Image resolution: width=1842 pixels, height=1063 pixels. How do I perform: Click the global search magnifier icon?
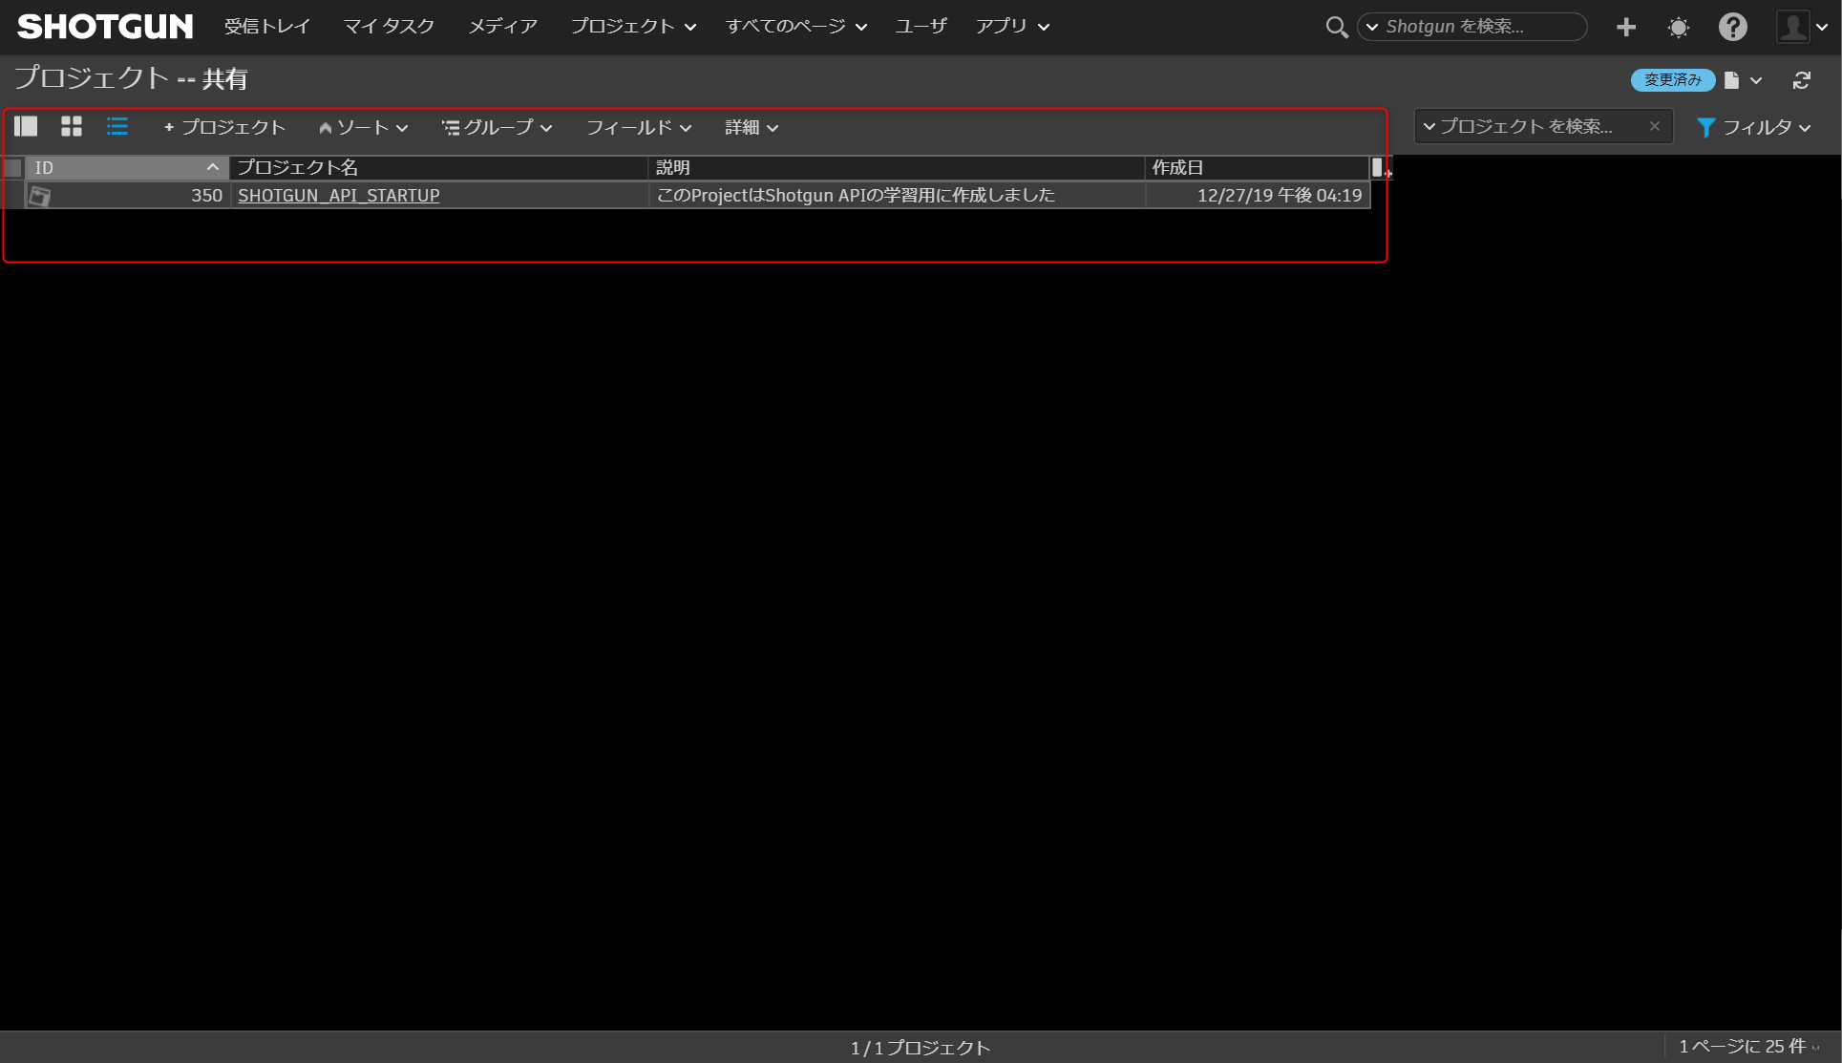1336,27
